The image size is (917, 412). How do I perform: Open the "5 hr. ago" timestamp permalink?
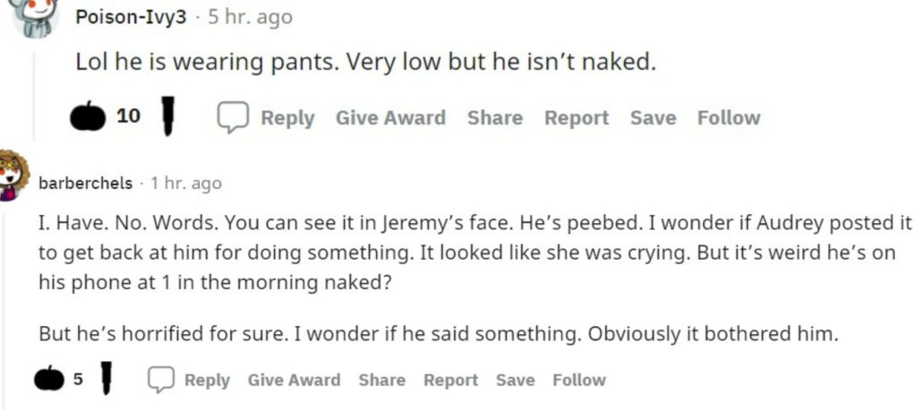250,17
